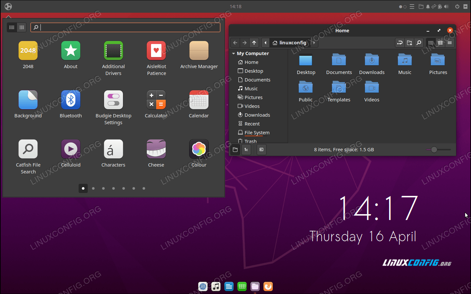Collapse the My Computer sidebar section
Image resolution: width=471 pixels, height=294 pixels.
click(x=234, y=53)
